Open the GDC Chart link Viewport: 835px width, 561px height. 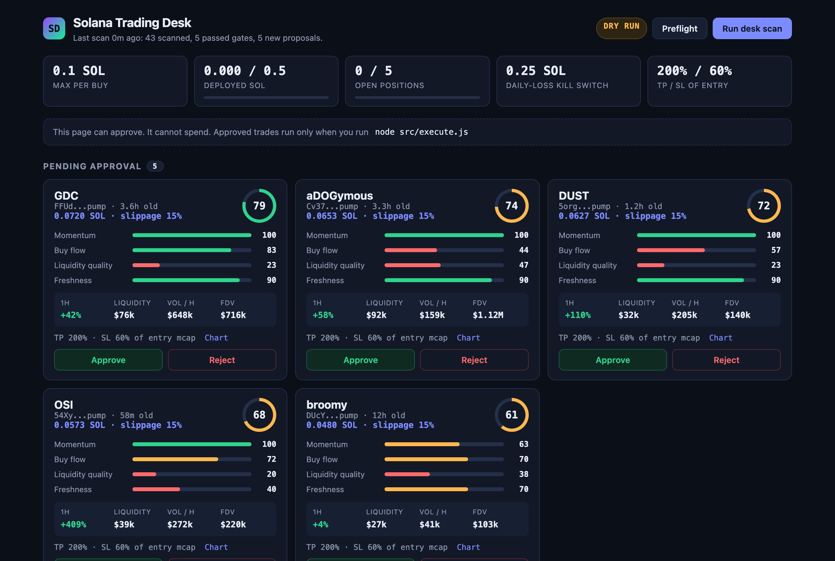point(216,337)
